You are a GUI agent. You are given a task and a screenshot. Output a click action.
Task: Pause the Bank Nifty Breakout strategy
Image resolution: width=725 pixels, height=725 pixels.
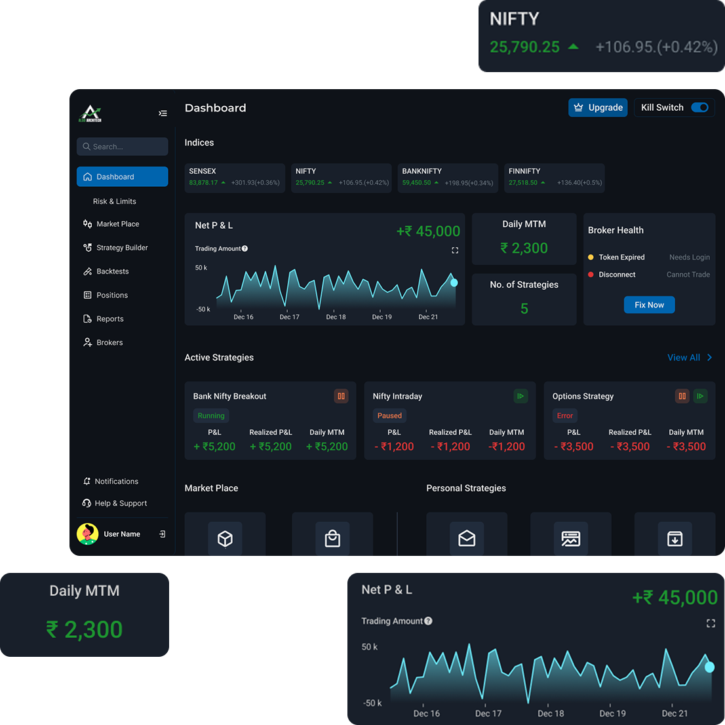341,396
